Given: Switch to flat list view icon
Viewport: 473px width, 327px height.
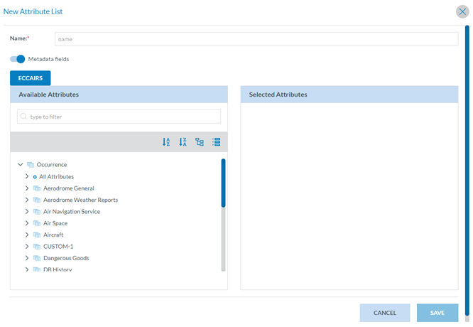Looking at the screenshot, I should pos(216,142).
